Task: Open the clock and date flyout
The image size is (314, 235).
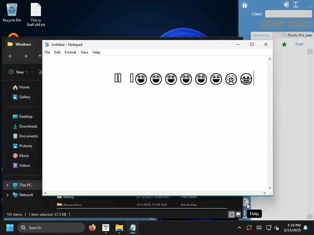Action: click(x=292, y=228)
